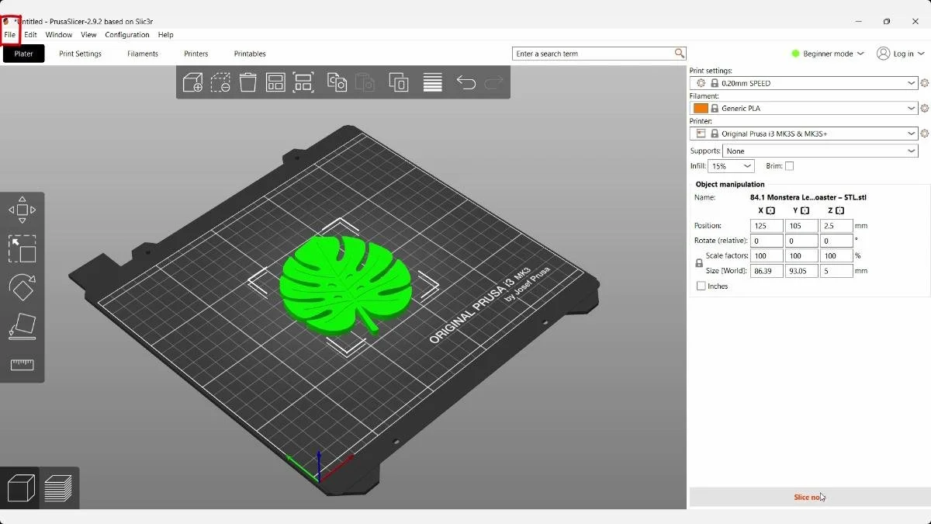
Task: Enable the Brim checkbox
Action: coord(789,166)
